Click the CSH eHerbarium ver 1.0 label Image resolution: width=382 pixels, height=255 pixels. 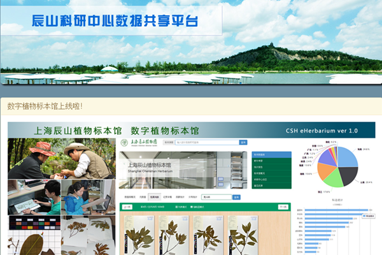point(322,131)
